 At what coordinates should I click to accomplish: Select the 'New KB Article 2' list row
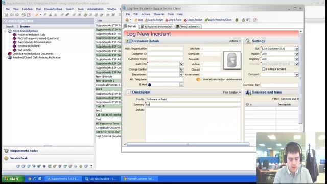(x=108, y=81)
